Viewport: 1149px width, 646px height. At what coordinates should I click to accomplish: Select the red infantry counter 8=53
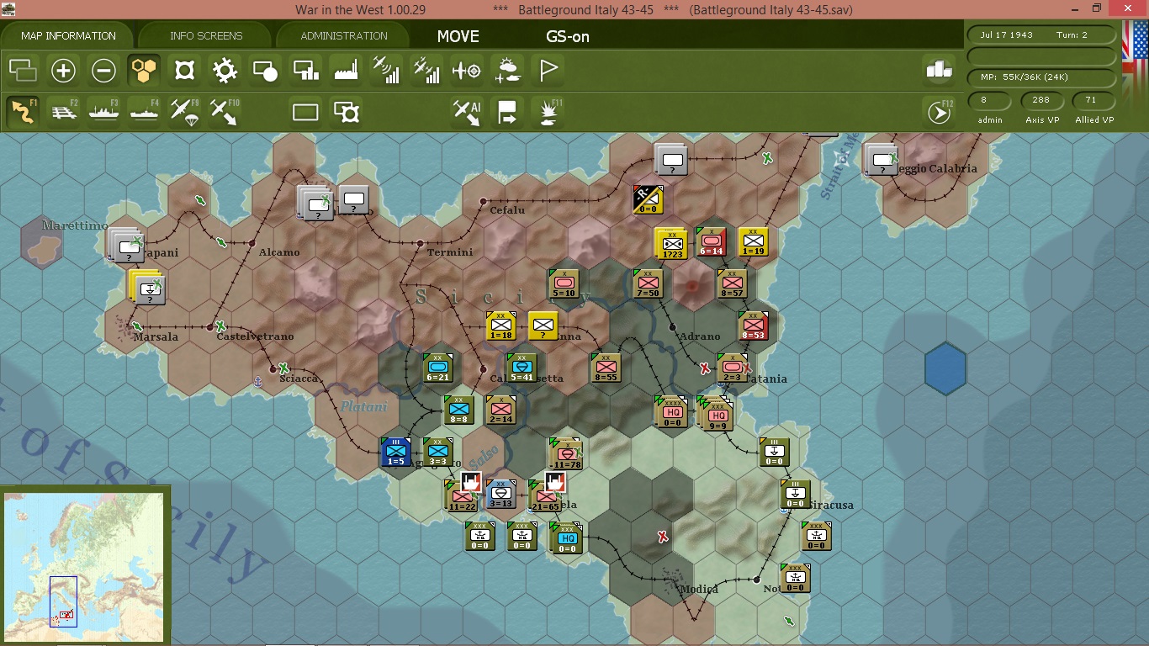click(754, 326)
